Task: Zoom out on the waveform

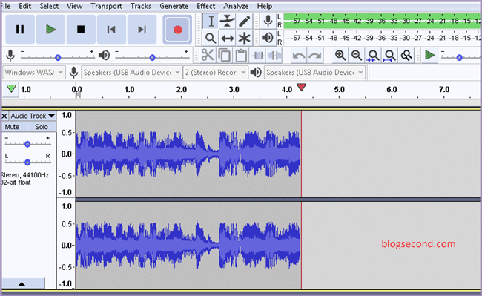Action: pos(357,56)
